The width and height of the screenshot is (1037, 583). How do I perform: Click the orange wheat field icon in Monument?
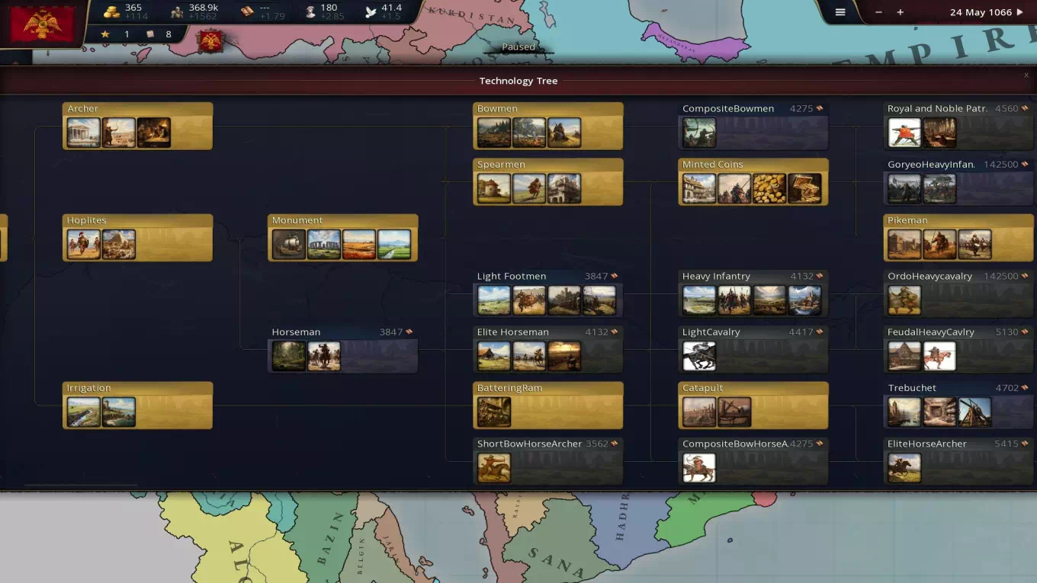(x=359, y=245)
